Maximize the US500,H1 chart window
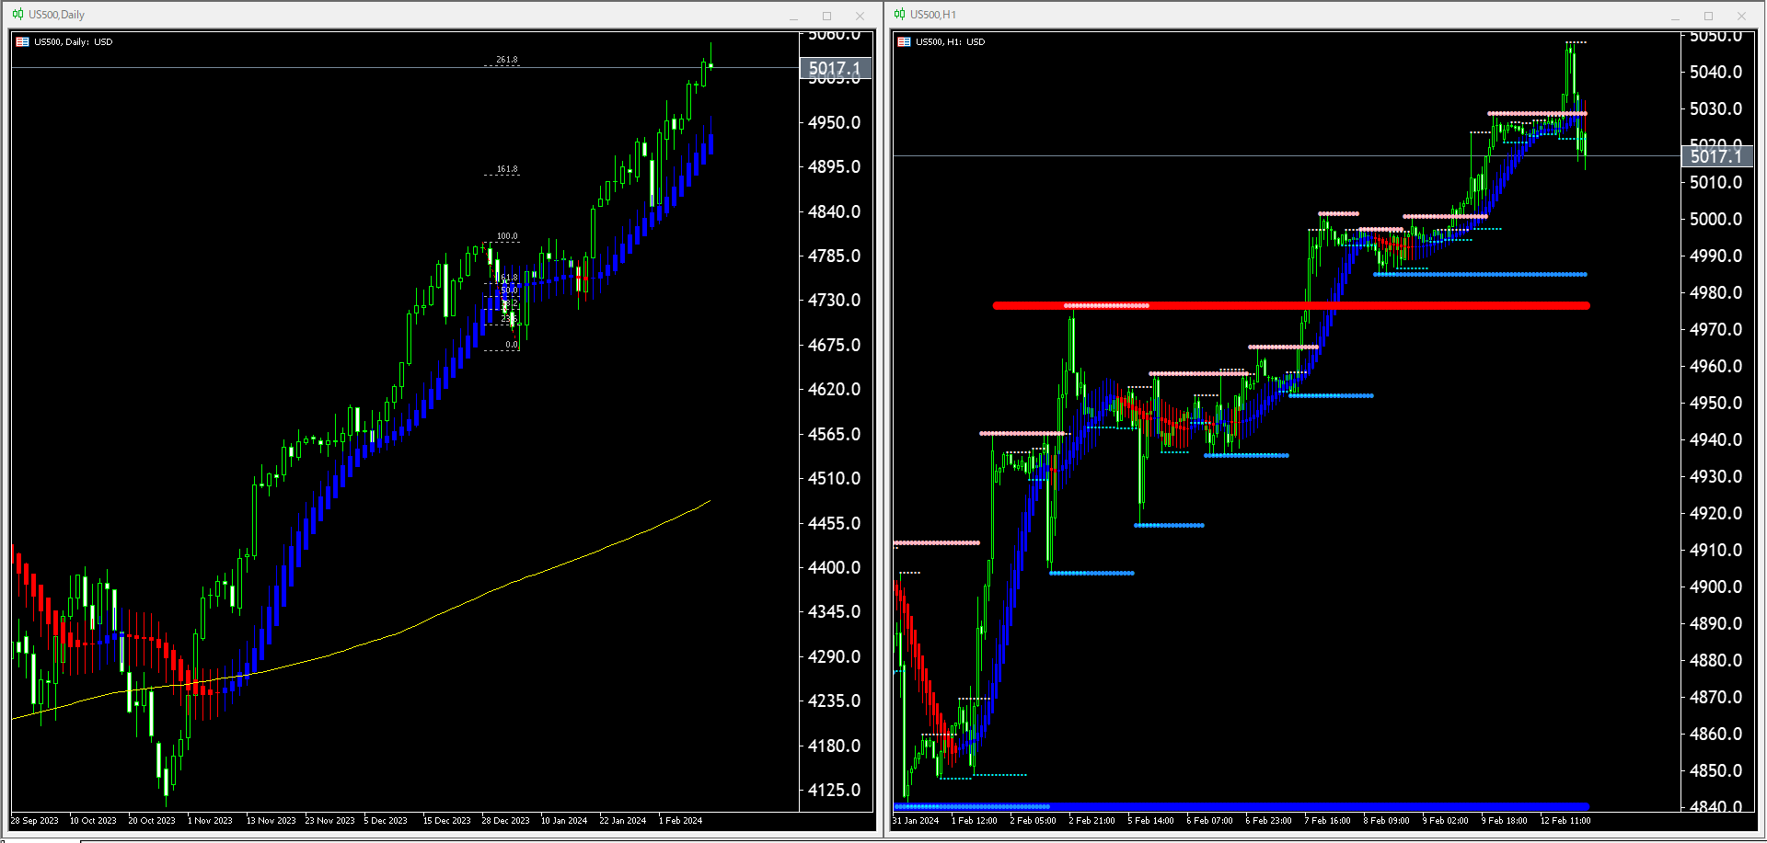The width and height of the screenshot is (1767, 843). tap(1708, 16)
